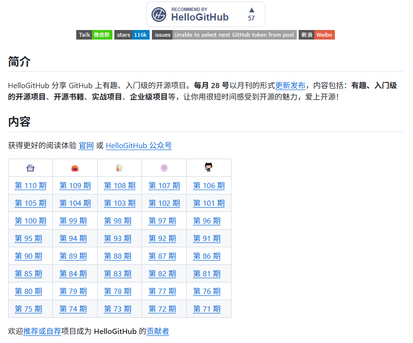Open issue 第 83 期
The height and width of the screenshot is (343, 413).
point(118,274)
